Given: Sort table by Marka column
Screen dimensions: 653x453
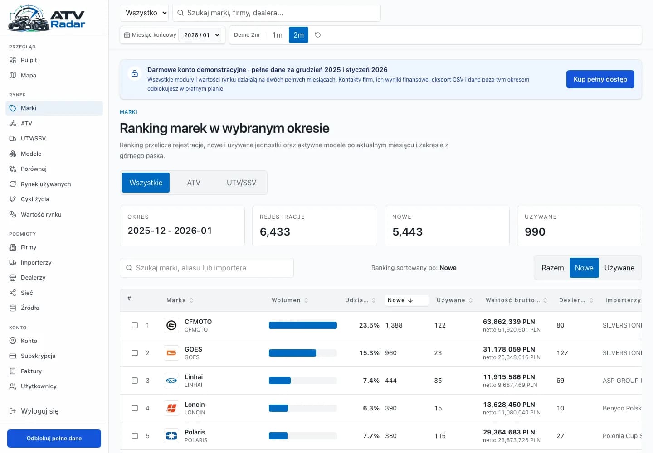Looking at the screenshot, I should 180,300.
